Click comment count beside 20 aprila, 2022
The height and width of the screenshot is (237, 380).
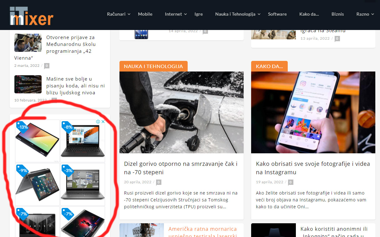click(159, 182)
